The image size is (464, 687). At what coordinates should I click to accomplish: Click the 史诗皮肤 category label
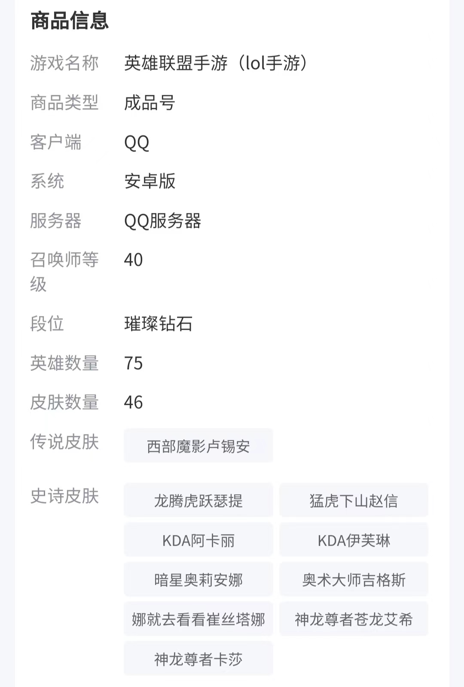point(64,496)
